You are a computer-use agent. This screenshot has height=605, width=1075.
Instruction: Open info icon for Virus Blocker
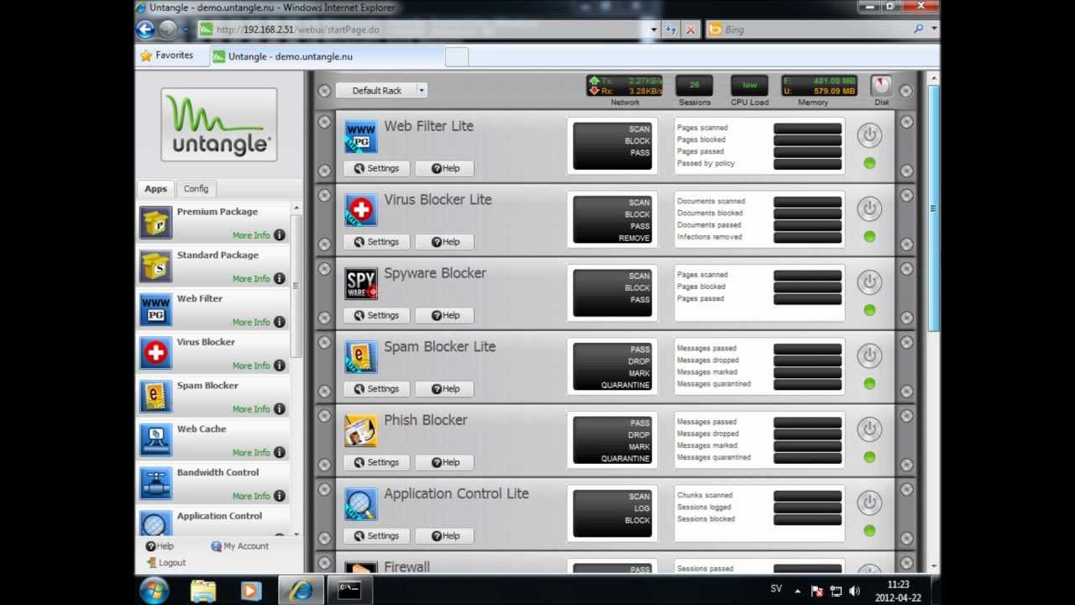coord(280,366)
